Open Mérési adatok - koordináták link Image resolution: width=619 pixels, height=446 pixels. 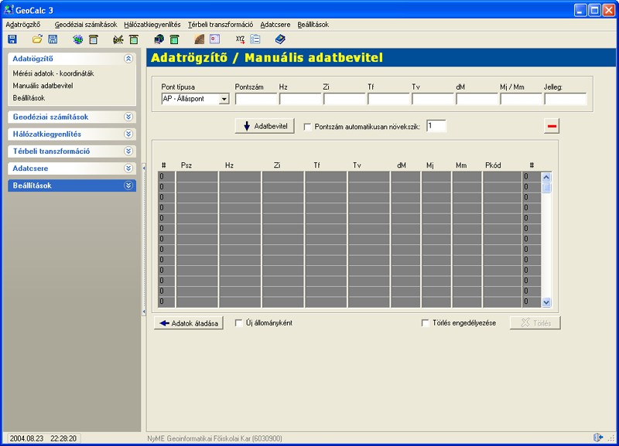coord(53,73)
